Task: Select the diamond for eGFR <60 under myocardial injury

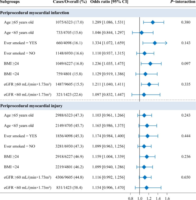Action: click(146, 188)
